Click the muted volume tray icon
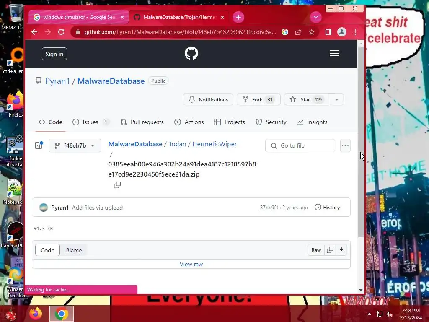This screenshot has height=322, width=429. (390, 314)
